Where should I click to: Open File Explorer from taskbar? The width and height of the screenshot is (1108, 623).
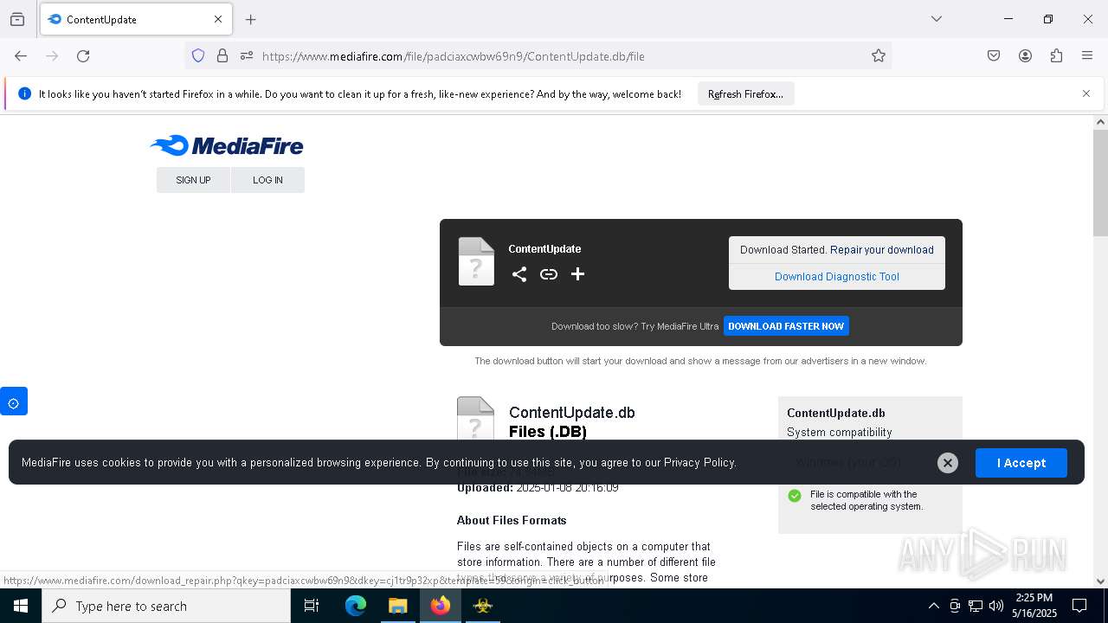click(x=398, y=606)
